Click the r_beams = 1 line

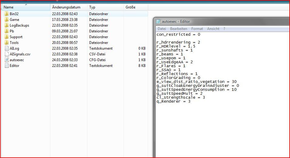click(170, 54)
